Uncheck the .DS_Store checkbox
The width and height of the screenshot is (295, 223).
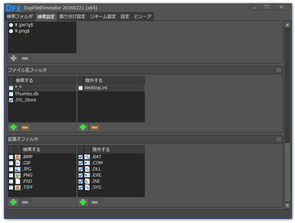click(x=11, y=100)
